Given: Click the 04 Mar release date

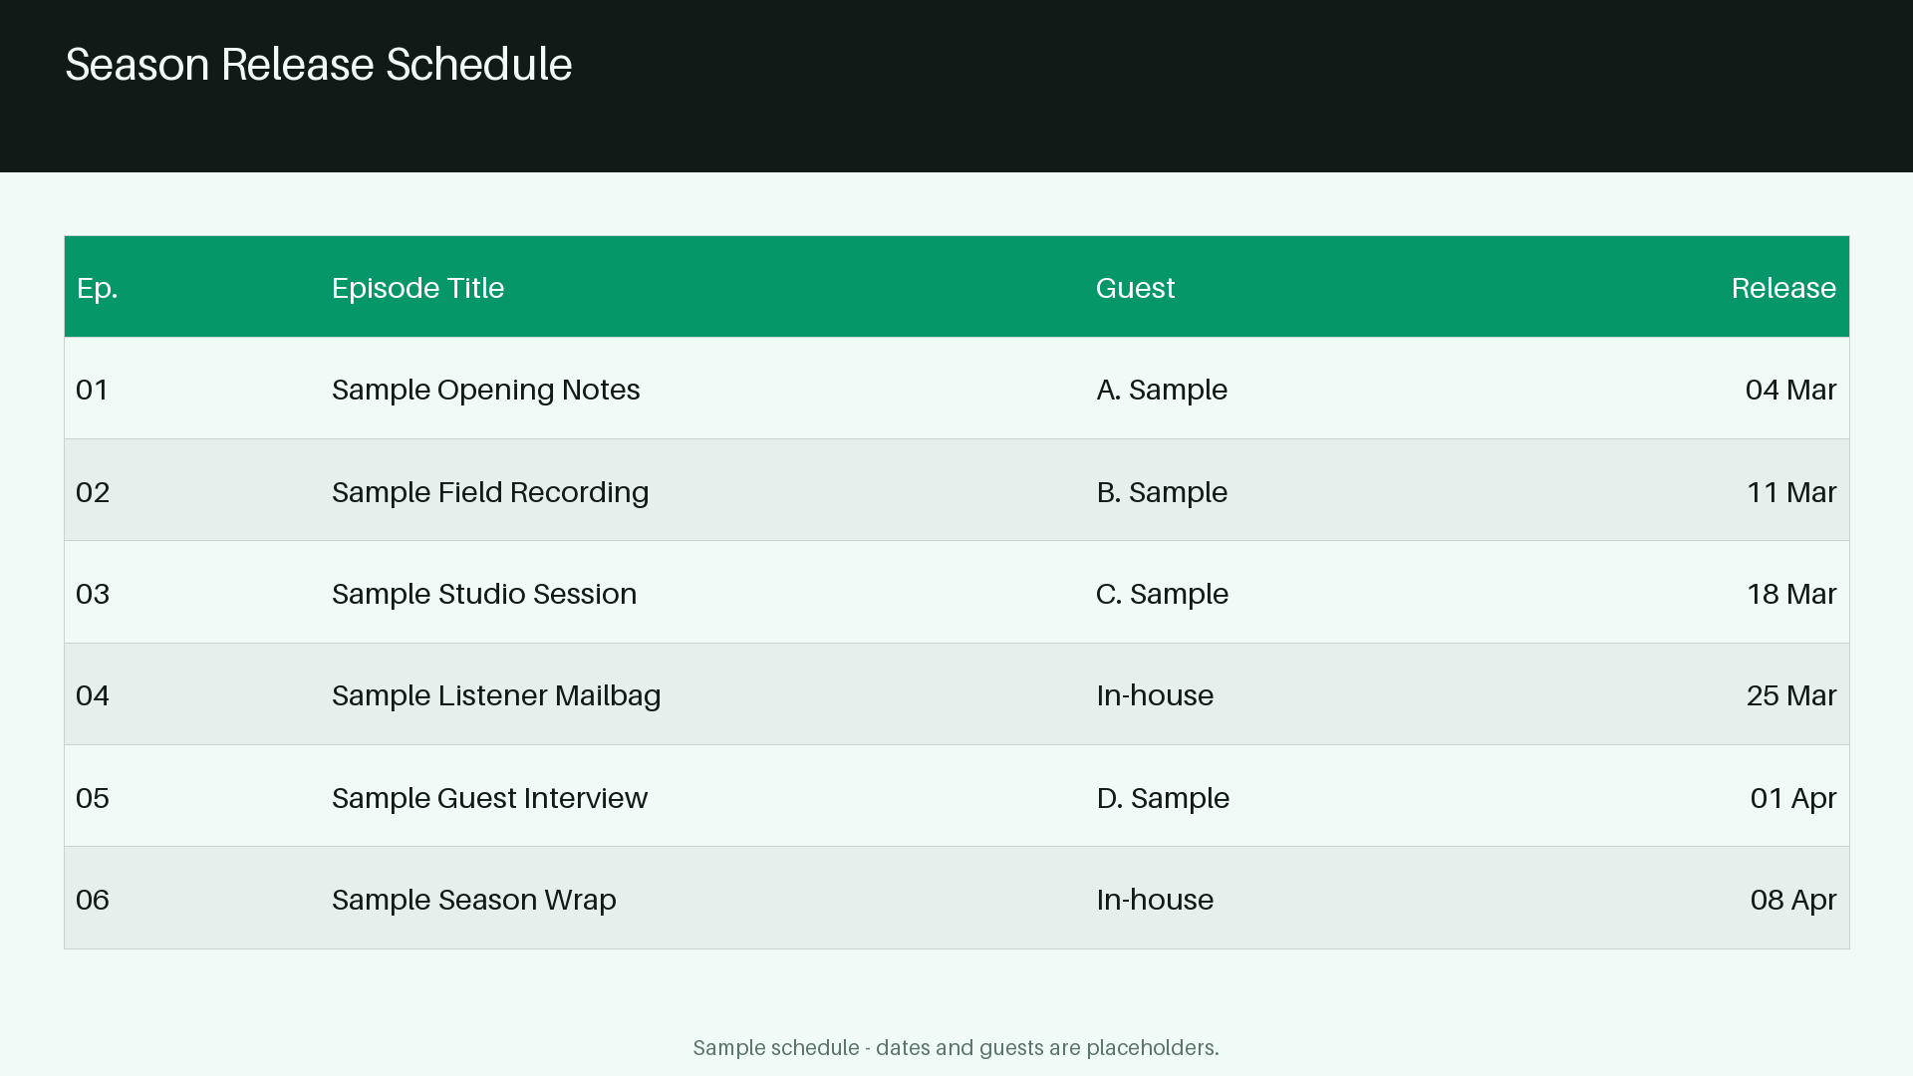Looking at the screenshot, I should (x=1790, y=390).
